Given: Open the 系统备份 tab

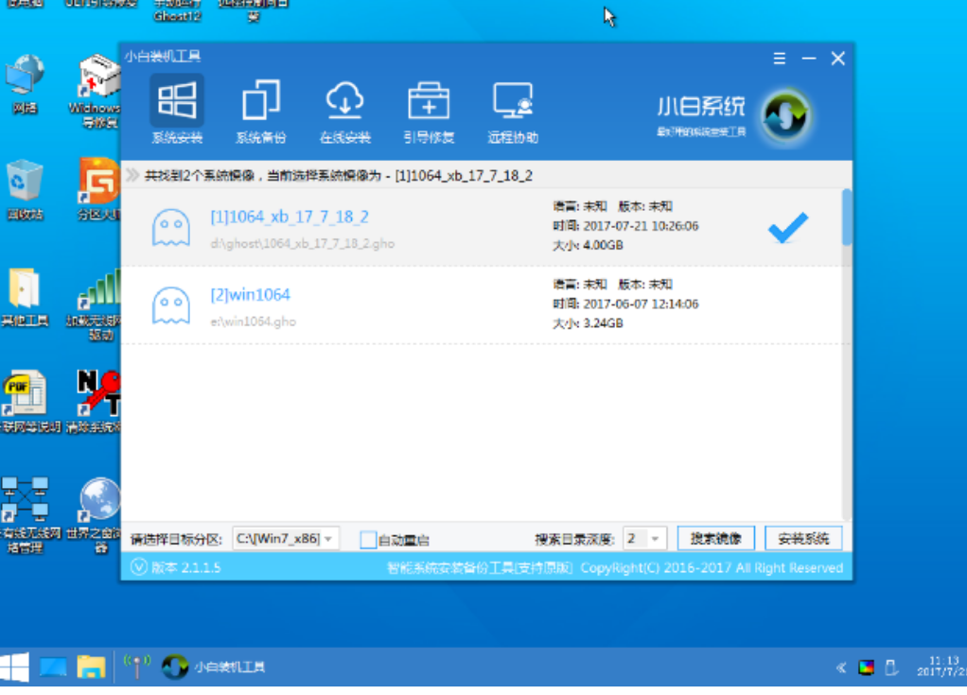Looking at the screenshot, I should 261,111.
